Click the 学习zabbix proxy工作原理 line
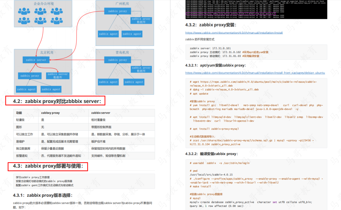The image size is (341, 210). (x=33, y=177)
